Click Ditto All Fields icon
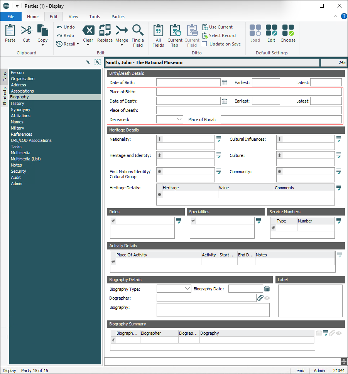Viewport: 348px width, 374px height. point(158,30)
